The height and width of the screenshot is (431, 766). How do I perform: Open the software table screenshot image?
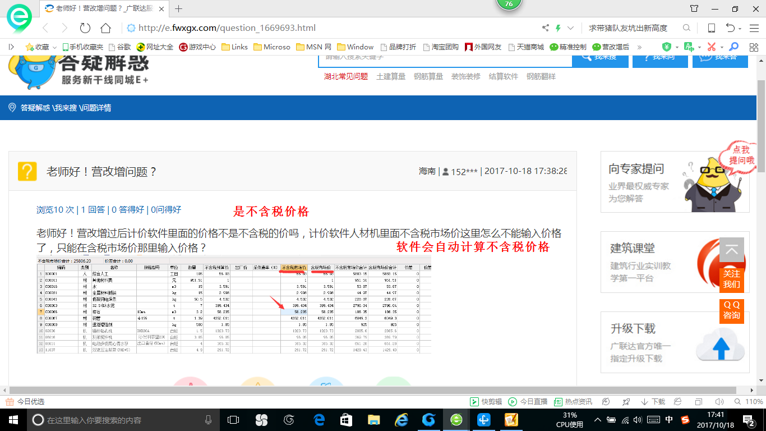[x=234, y=305]
